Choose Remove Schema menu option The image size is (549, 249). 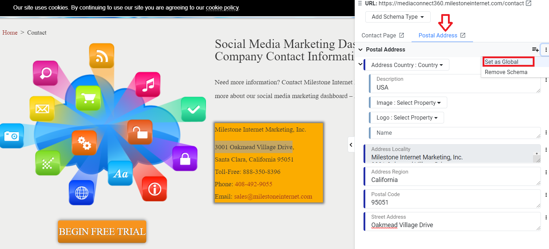506,72
